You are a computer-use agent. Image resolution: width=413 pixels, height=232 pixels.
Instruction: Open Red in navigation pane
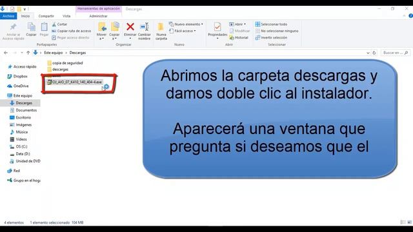click(x=14, y=171)
